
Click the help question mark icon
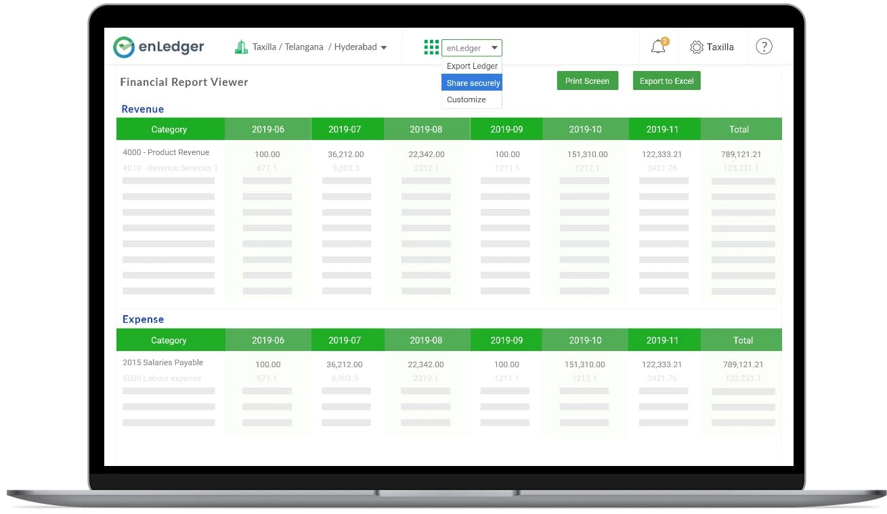[764, 47]
